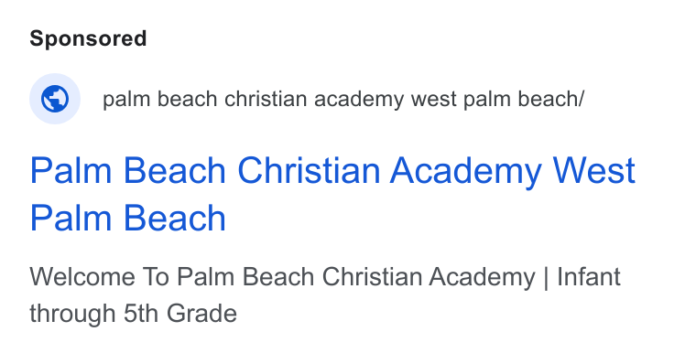Image resolution: width=696 pixels, height=353 pixels.
Task: Open the Palm Beach Christian Academy headline link
Action: (332, 194)
